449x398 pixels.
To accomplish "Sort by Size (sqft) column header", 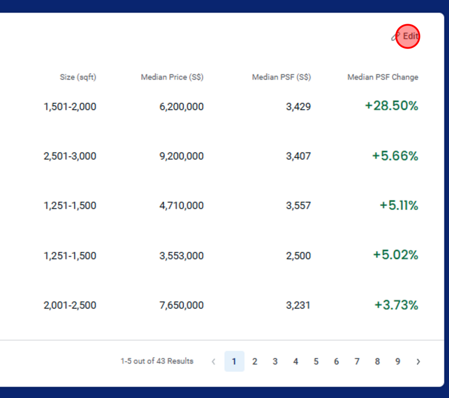I will point(78,77).
